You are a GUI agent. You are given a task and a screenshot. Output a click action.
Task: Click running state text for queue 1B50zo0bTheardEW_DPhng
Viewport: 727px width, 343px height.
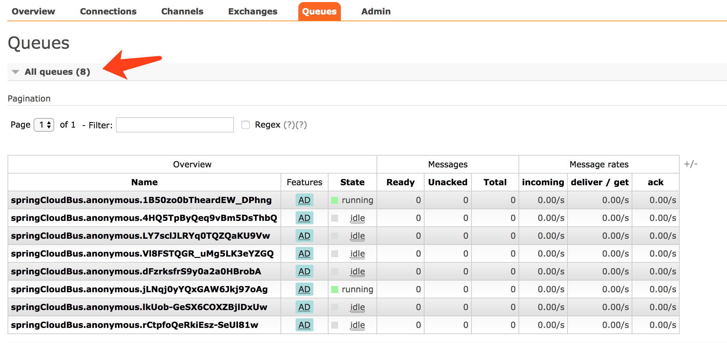(357, 200)
